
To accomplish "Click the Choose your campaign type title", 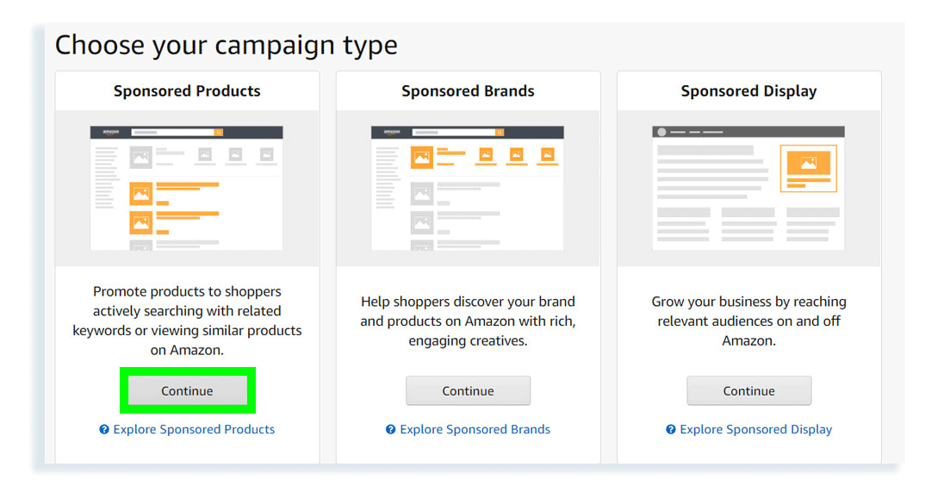I will click(227, 45).
